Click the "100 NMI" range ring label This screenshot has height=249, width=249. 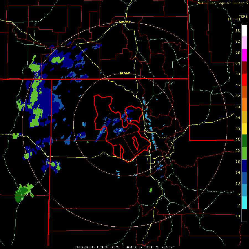[x=124, y=22]
